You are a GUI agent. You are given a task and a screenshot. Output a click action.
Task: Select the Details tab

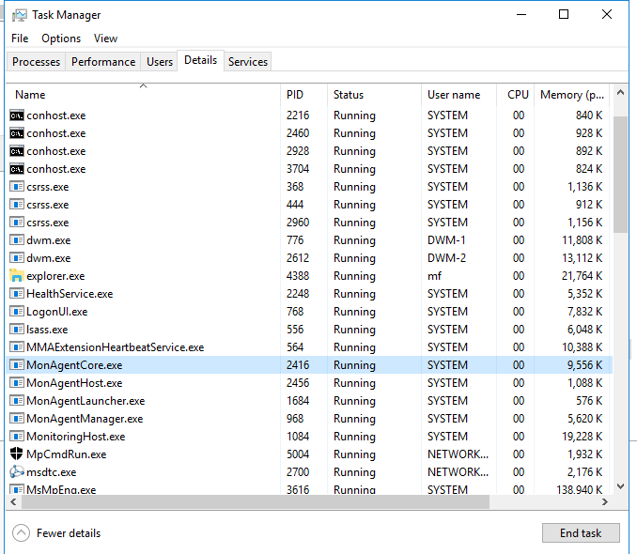(x=201, y=60)
